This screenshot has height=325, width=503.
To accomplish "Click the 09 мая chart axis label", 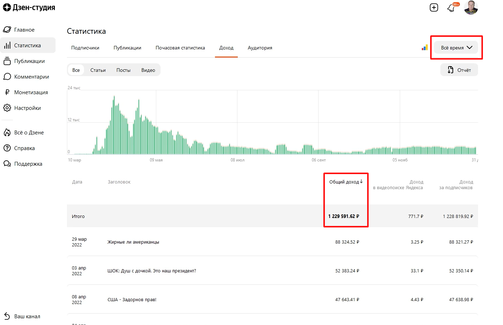I will [x=156, y=160].
